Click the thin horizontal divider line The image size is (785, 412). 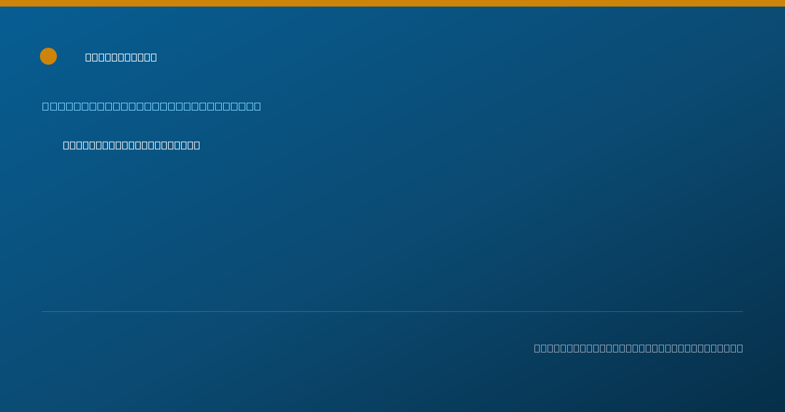pos(392,311)
